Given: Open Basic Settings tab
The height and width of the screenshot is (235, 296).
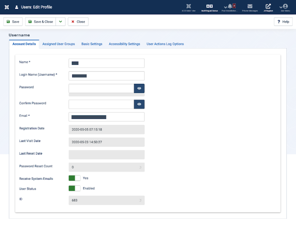Looking at the screenshot, I should [92, 44].
